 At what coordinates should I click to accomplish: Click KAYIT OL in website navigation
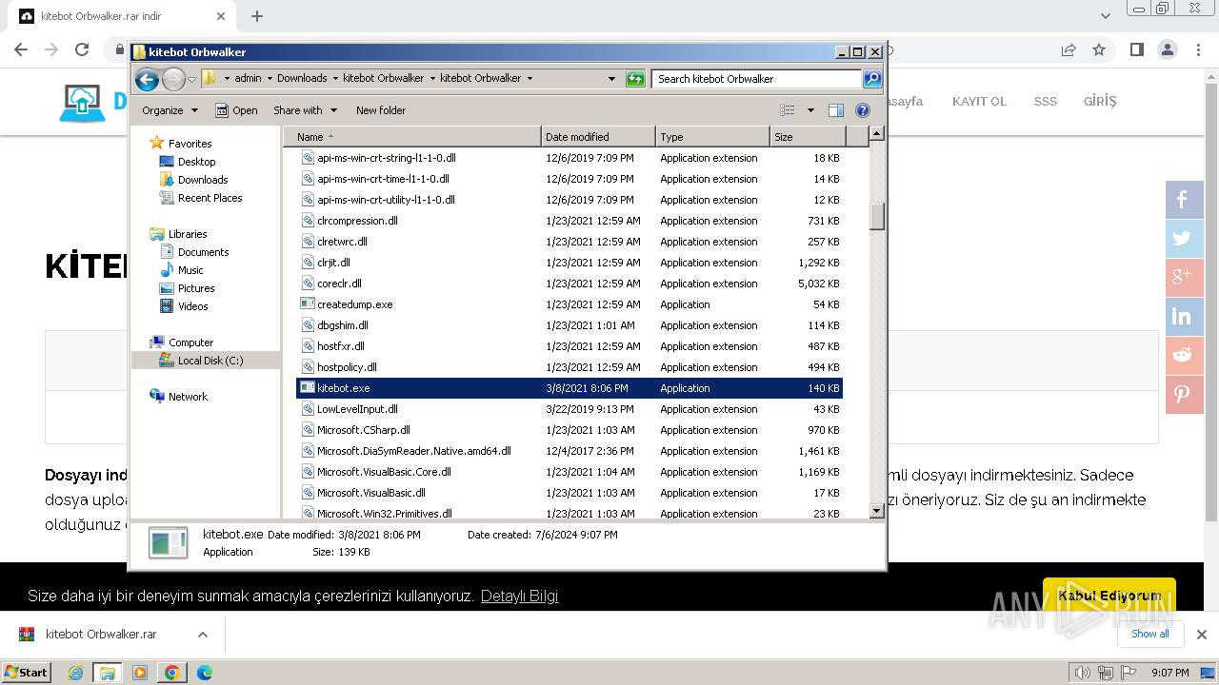coord(979,101)
